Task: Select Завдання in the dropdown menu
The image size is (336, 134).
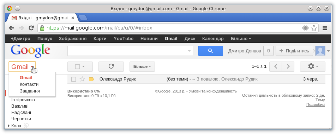Action: [x=30, y=91]
